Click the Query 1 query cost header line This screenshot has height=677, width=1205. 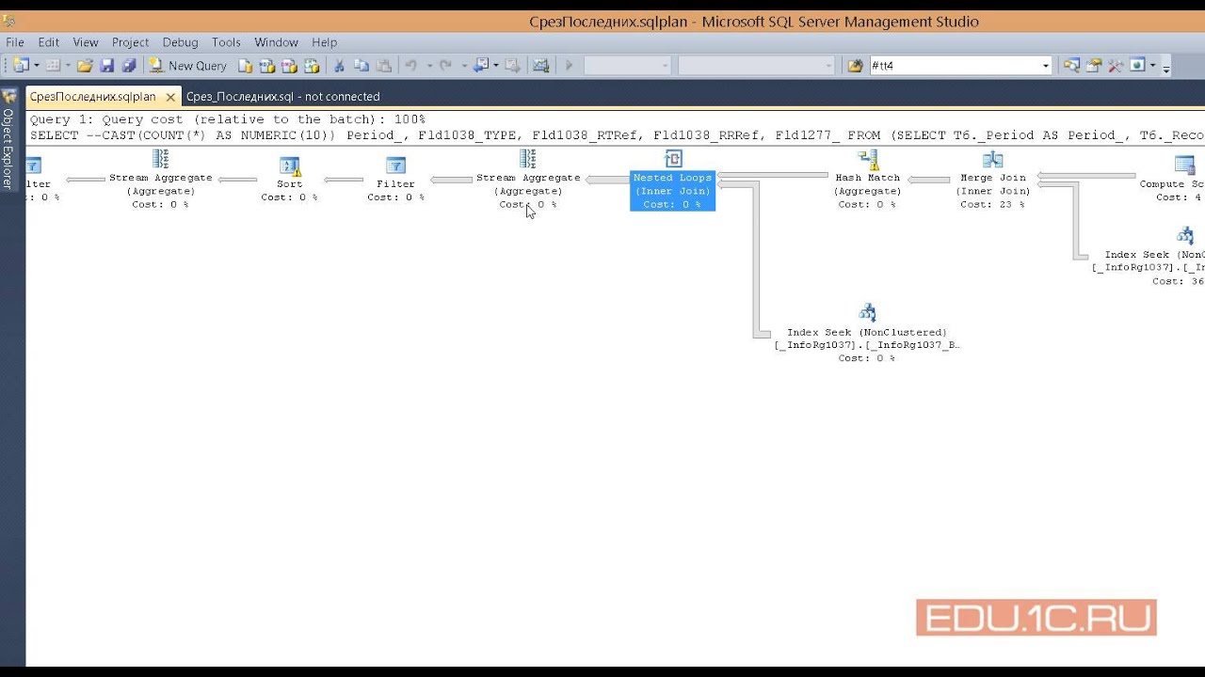pos(228,119)
